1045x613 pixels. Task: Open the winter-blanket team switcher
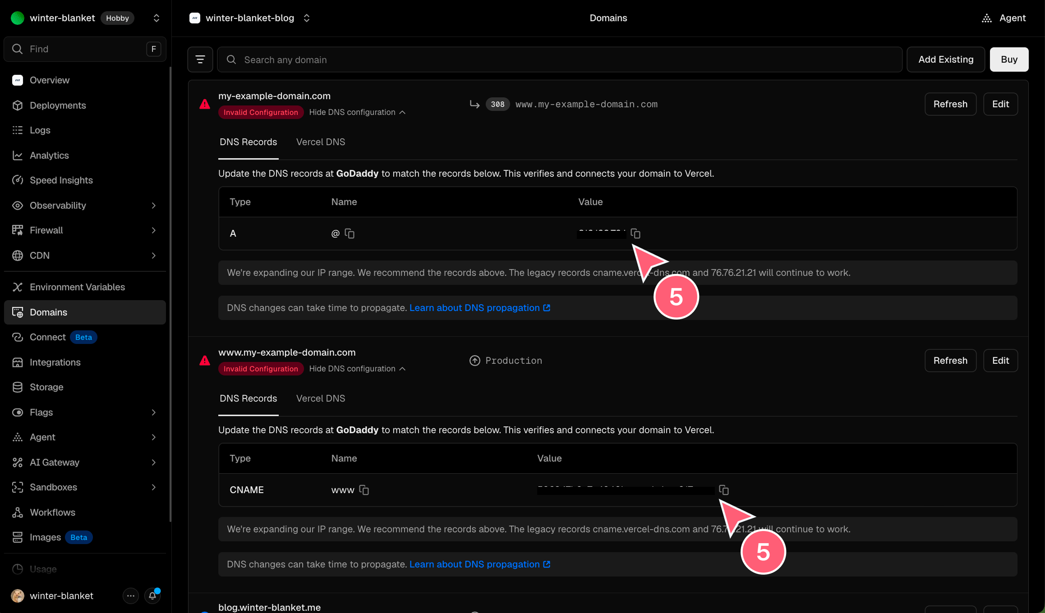pos(157,18)
